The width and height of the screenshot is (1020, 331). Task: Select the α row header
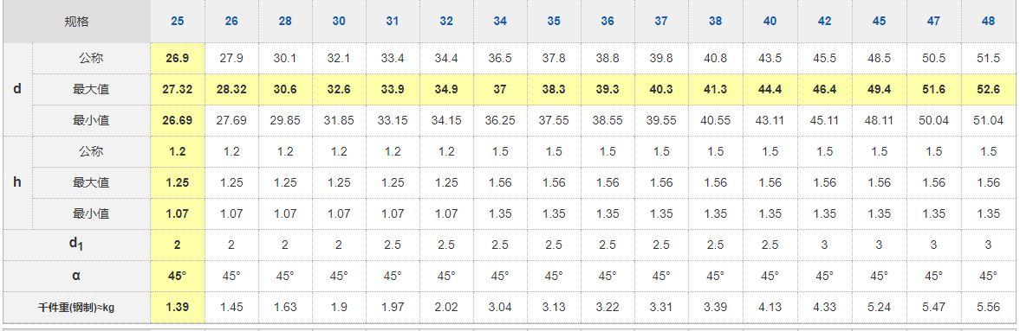pyautogui.click(x=77, y=276)
